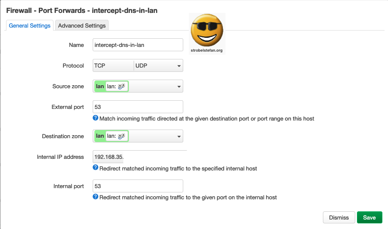Click the help icon under Internal port
388x229 pixels.
(96, 197)
